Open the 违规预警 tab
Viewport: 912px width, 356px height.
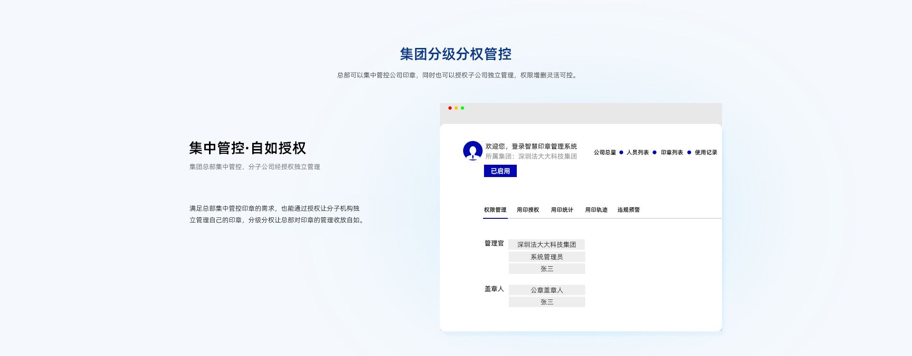628,210
